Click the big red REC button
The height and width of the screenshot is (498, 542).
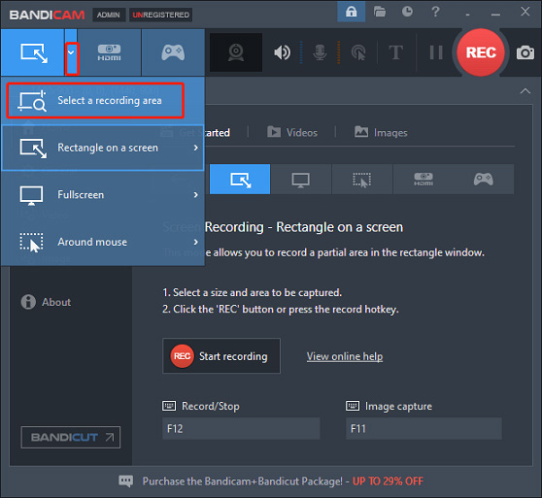(481, 52)
